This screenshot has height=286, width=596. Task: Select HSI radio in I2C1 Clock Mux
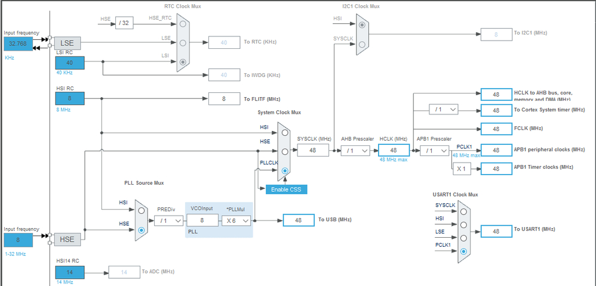point(362,24)
